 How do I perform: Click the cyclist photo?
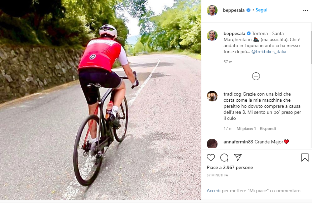101,100
